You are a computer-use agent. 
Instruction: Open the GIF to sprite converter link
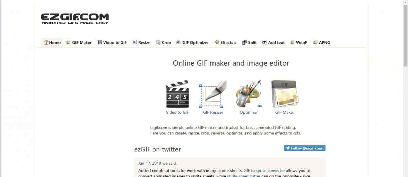point(264,171)
